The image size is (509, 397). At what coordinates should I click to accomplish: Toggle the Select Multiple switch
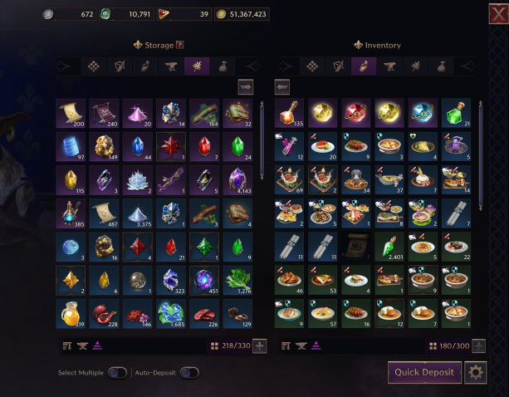[x=118, y=373]
